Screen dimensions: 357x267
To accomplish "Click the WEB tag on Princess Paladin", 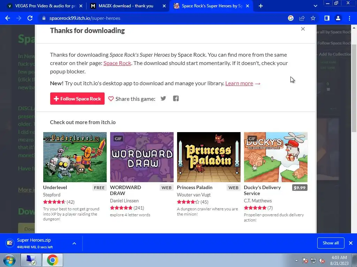I will click(x=233, y=187).
